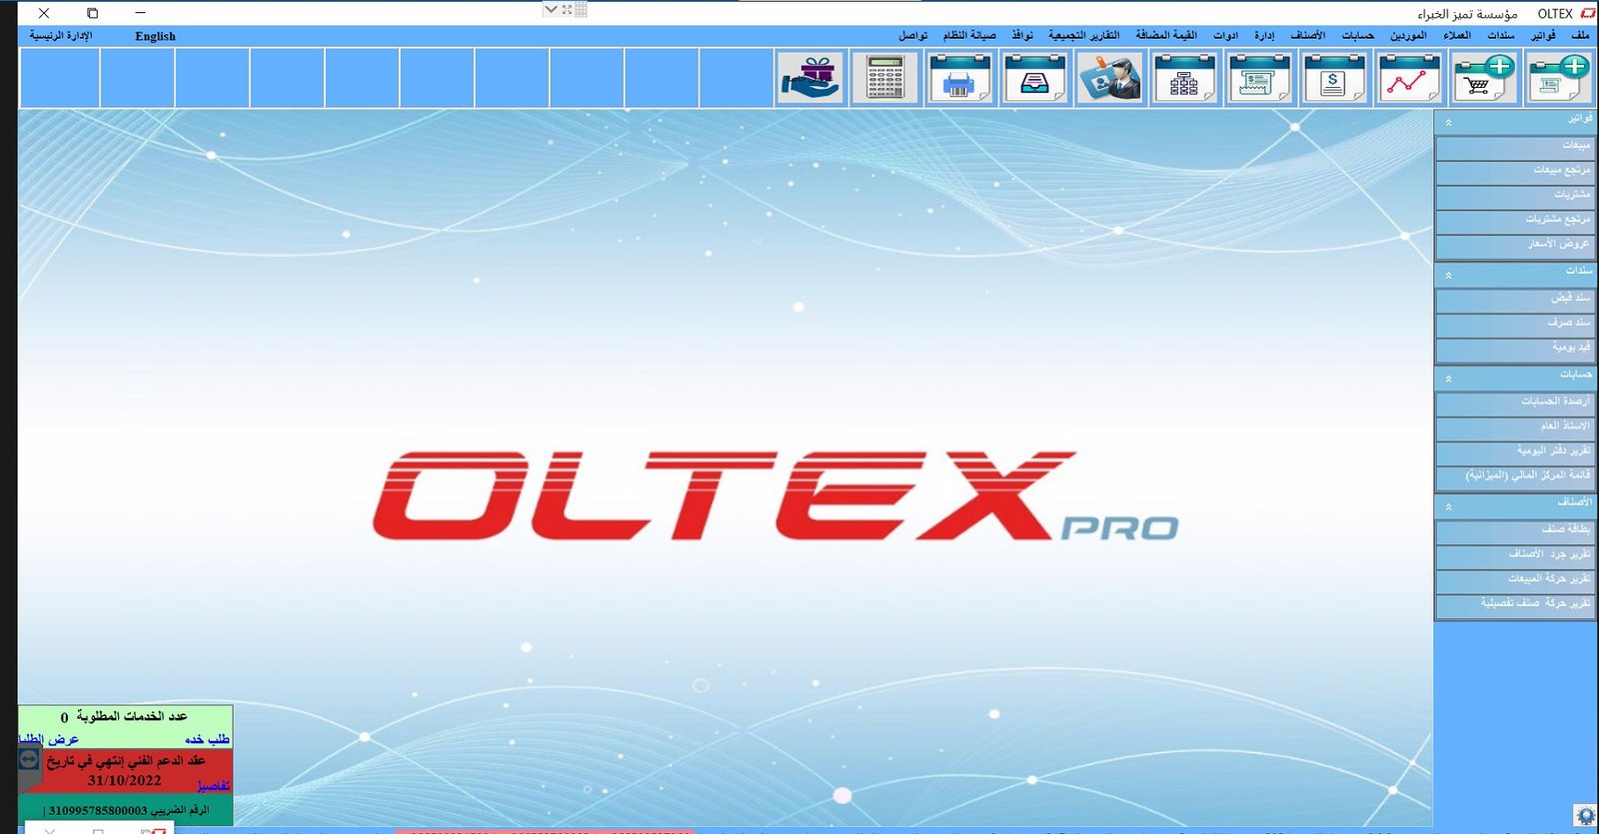Viewport: 1599px width, 834px height.
Task: Open the العملاء menu
Action: (1456, 36)
